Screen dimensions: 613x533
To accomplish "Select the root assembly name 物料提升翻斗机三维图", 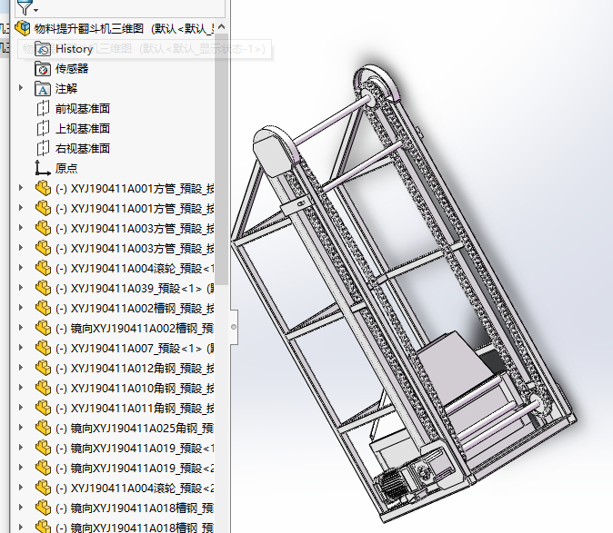I will point(89,28).
